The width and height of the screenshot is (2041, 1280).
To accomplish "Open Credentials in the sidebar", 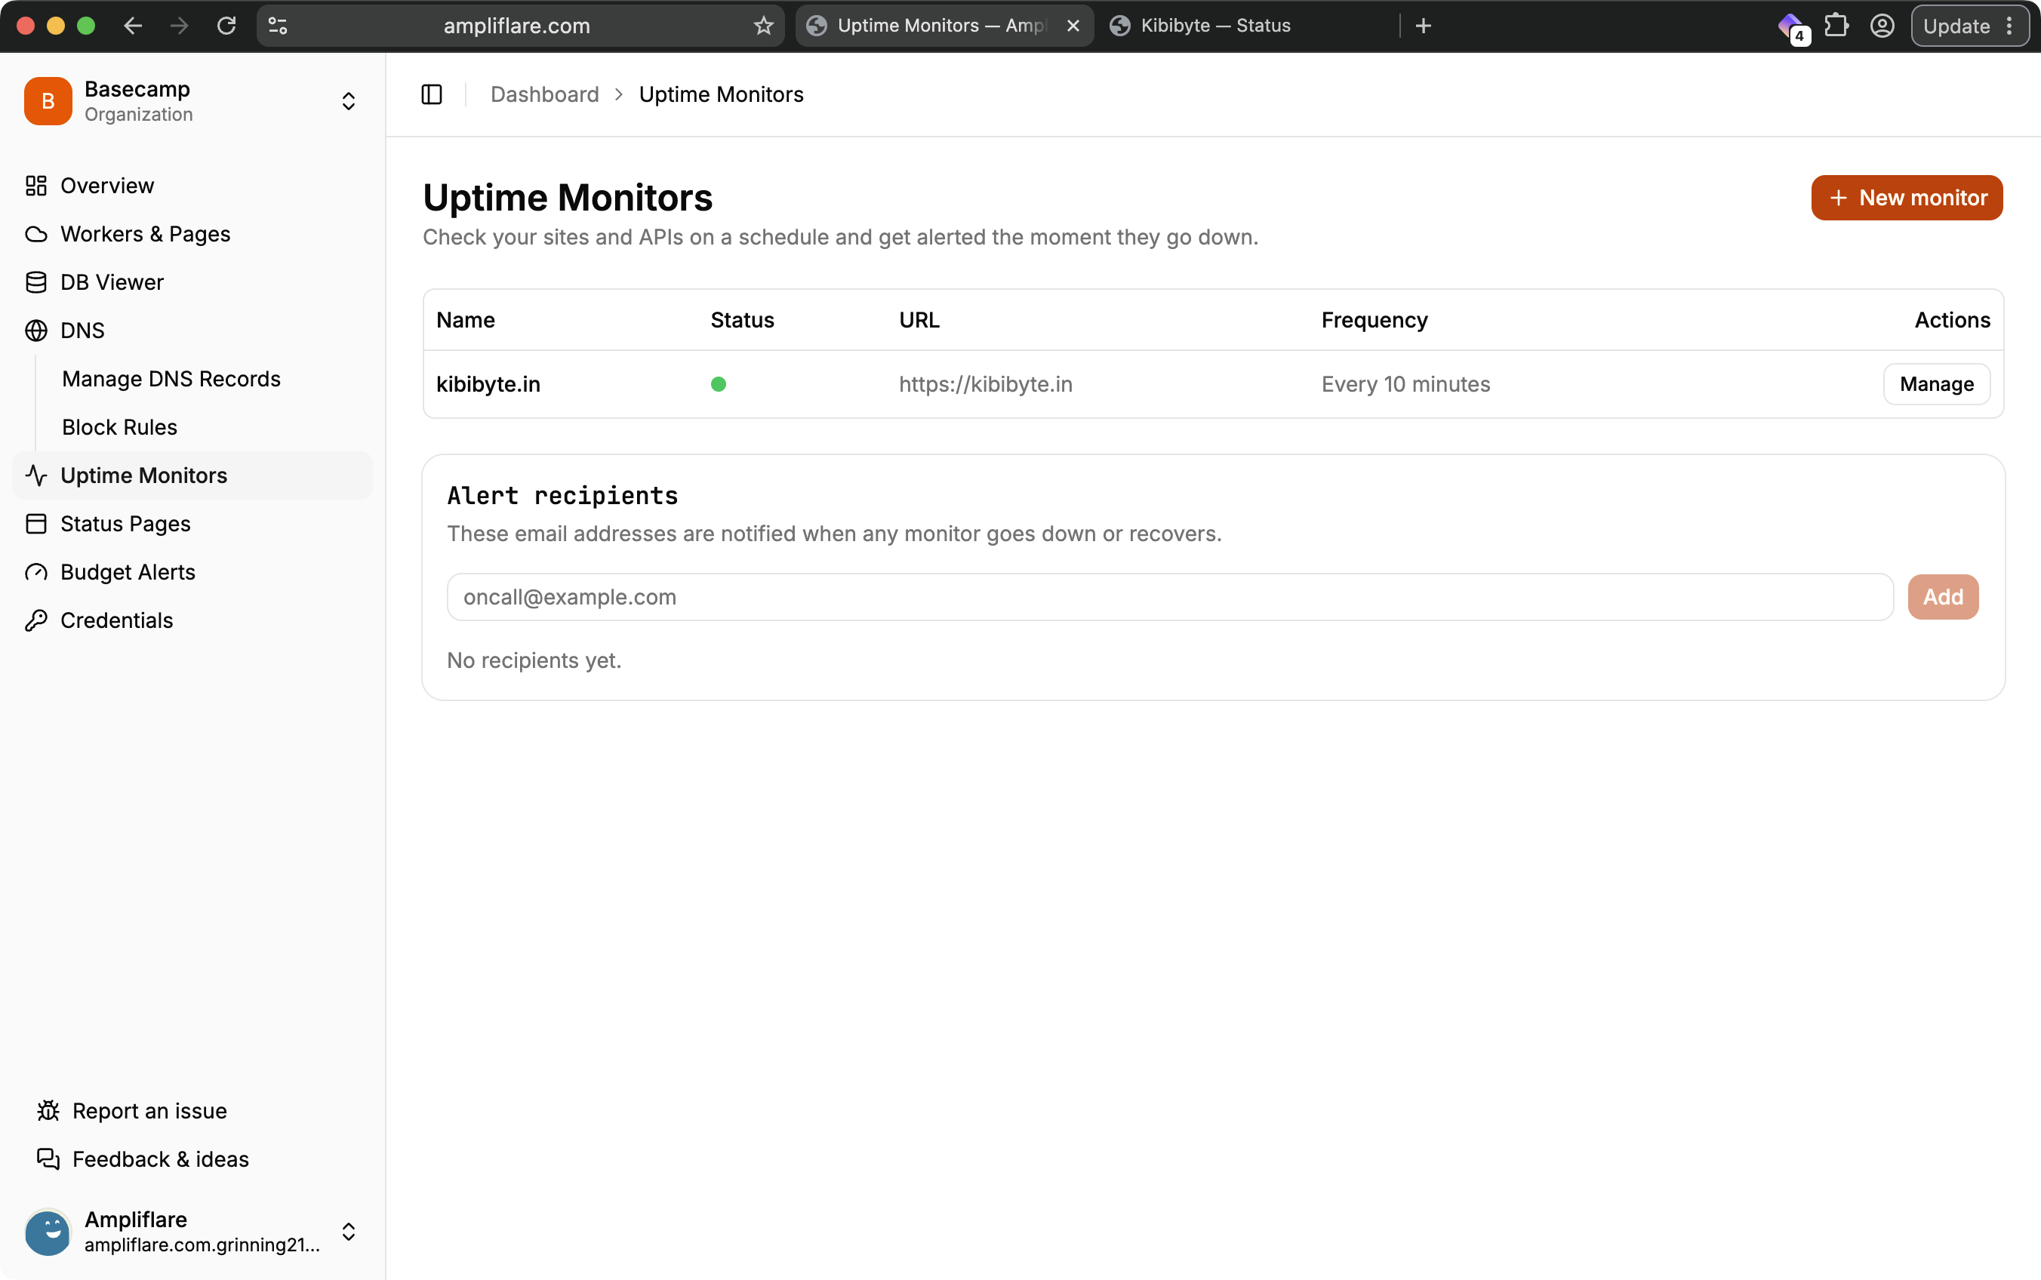I will [x=192, y=620].
